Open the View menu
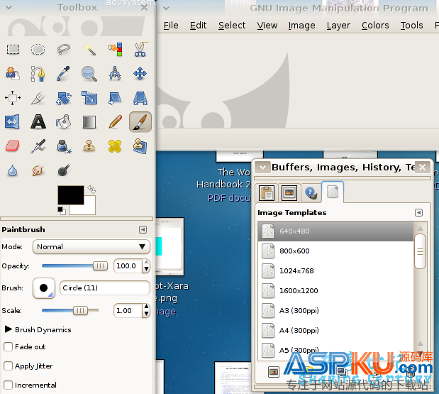This screenshot has width=439, height=394. 267,26
